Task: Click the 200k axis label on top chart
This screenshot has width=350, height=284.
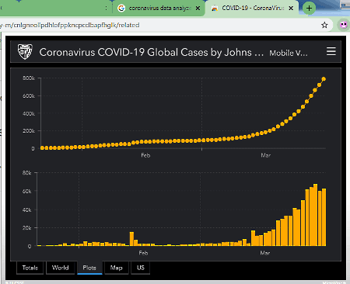Action: [x=29, y=131]
